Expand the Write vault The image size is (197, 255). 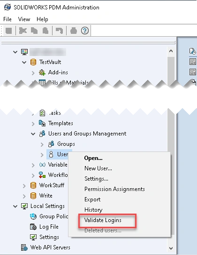tap(24, 197)
